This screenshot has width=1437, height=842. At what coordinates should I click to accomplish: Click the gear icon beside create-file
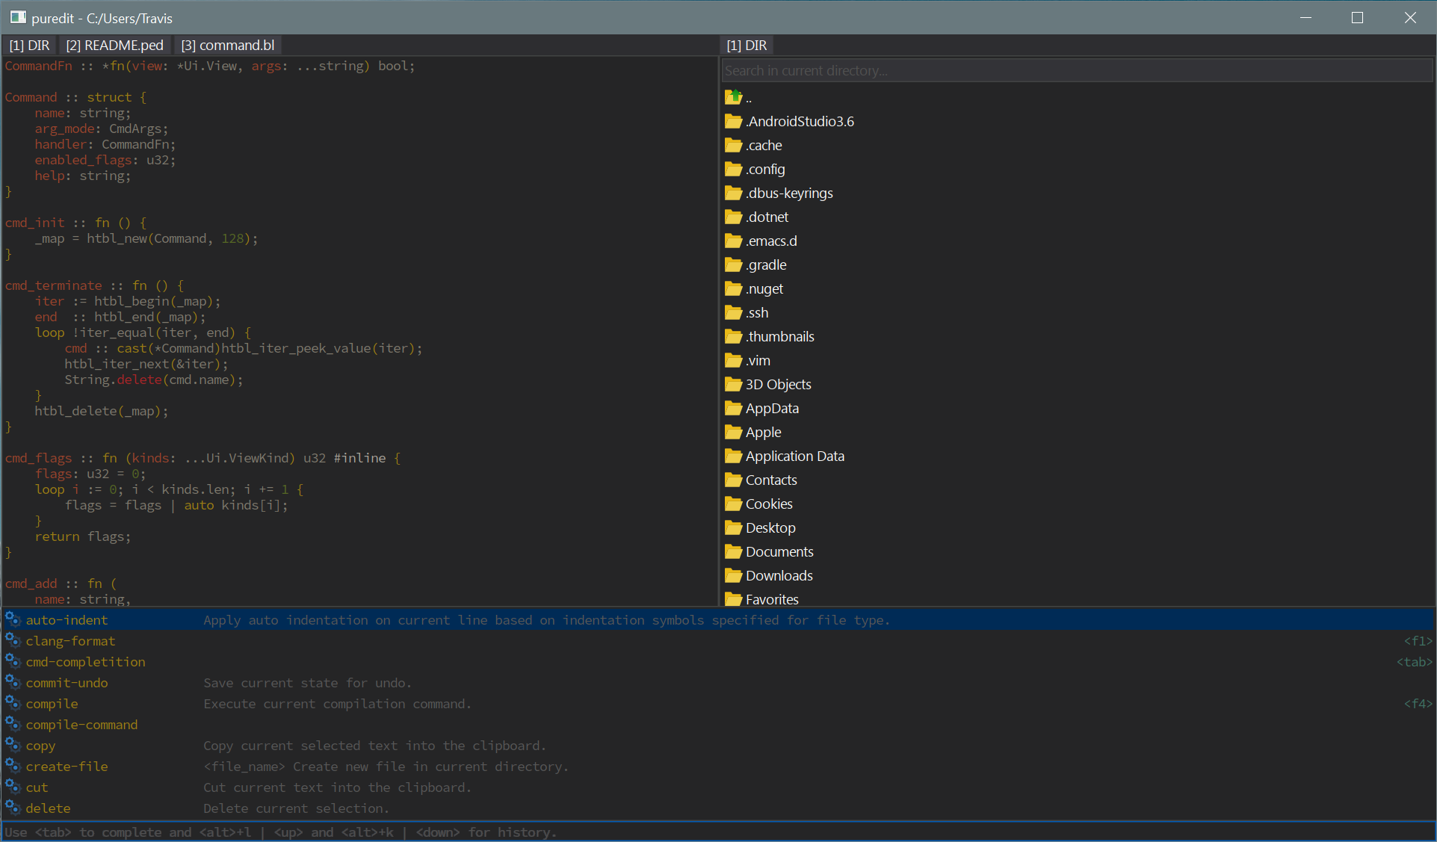(x=13, y=766)
